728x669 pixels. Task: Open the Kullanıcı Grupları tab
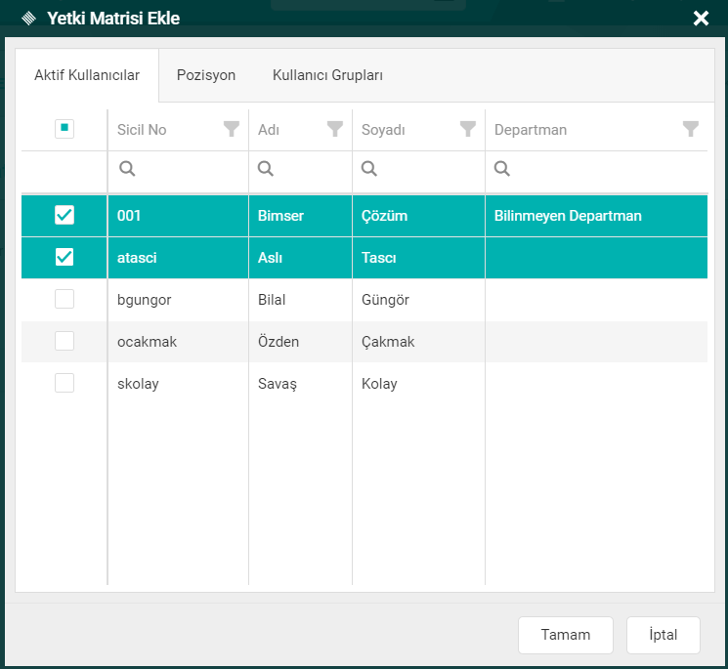(x=327, y=75)
